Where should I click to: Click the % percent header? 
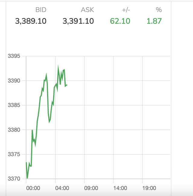(x=159, y=10)
